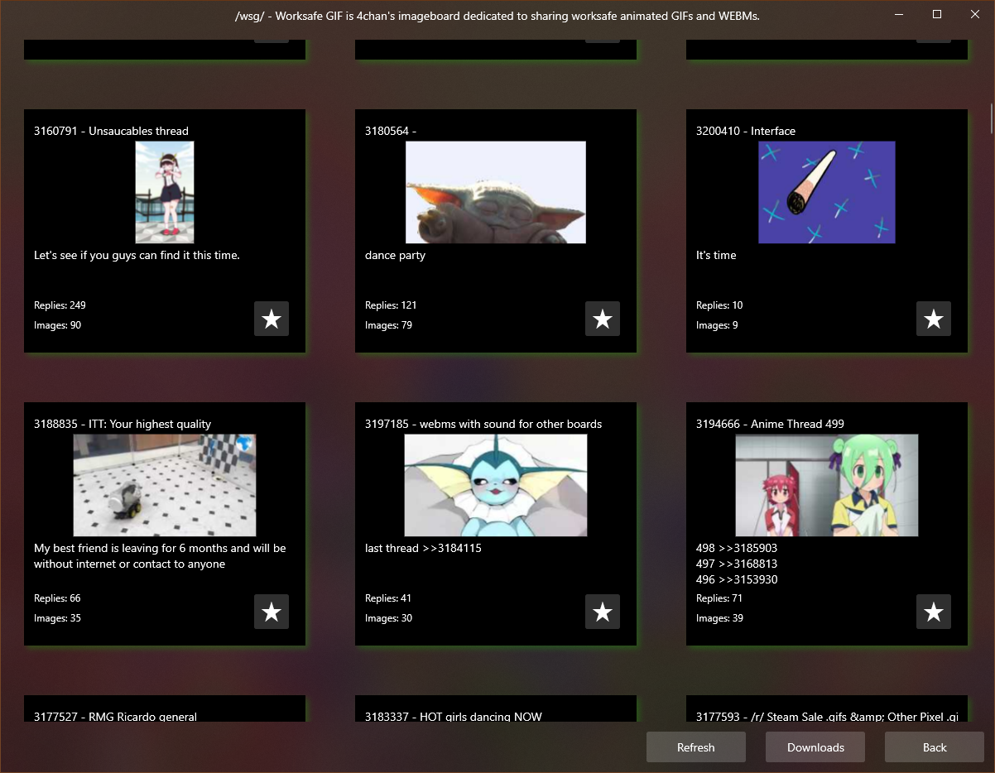
Task: Click the vertical scrollbar thumb
Action: click(x=991, y=118)
